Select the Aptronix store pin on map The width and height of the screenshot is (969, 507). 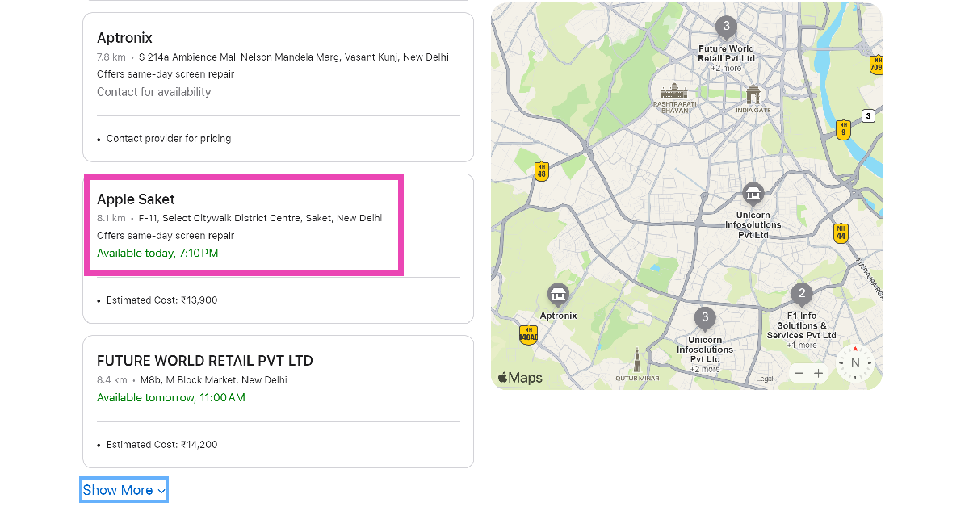pos(558,295)
